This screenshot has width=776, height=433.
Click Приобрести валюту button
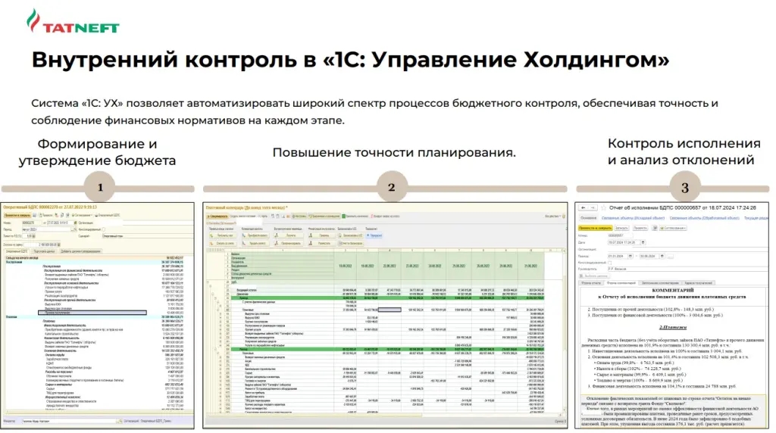(x=255, y=235)
